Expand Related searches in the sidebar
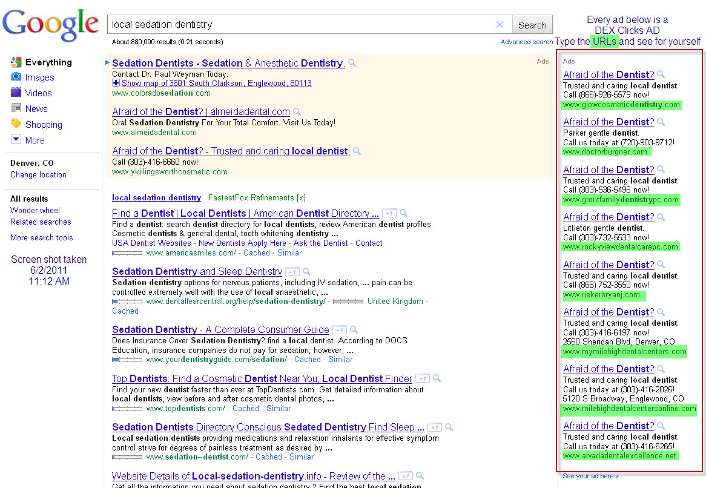This screenshot has width=706, height=488. [x=40, y=222]
